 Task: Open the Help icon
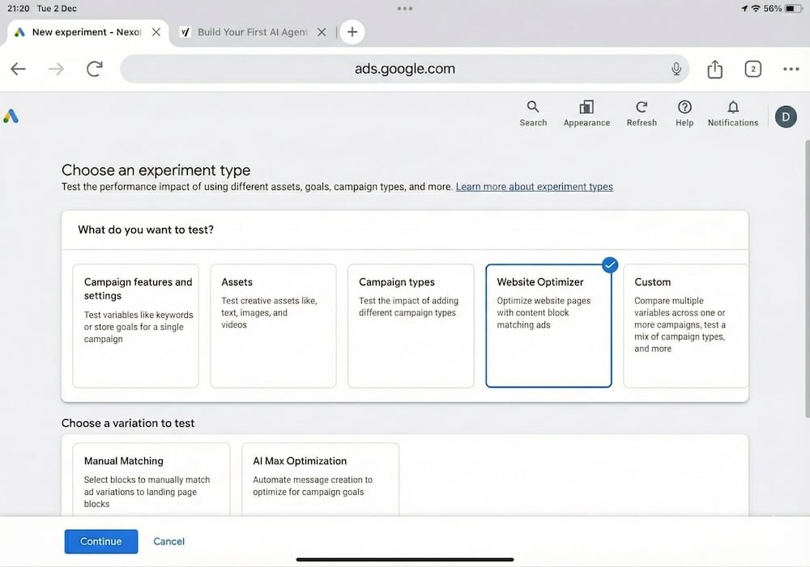(684, 113)
